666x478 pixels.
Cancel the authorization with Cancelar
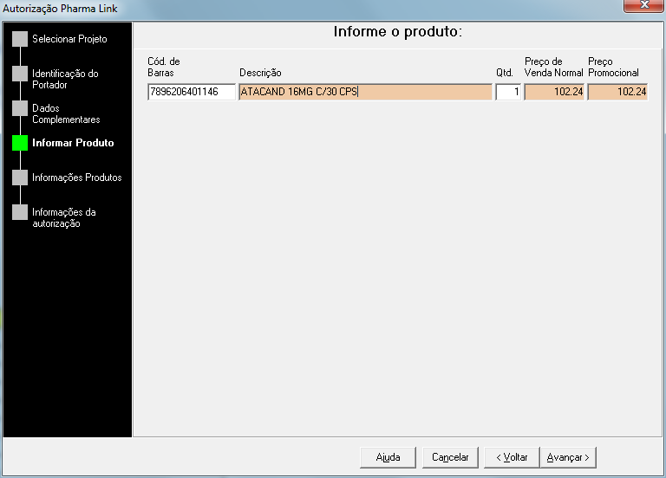[450, 457]
